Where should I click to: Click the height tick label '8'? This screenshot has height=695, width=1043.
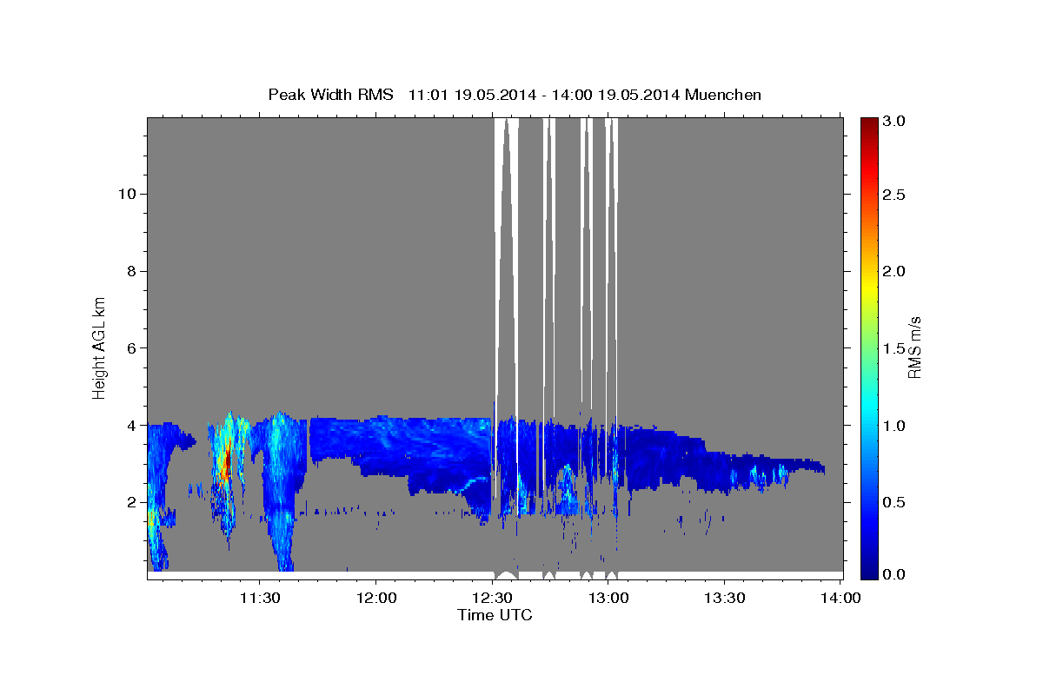click(130, 271)
